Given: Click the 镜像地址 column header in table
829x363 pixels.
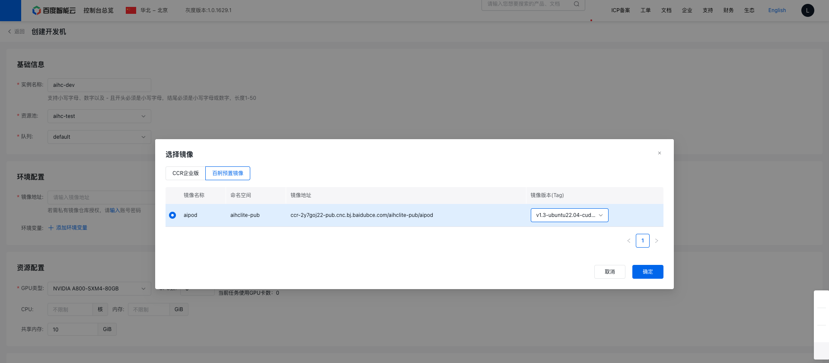Looking at the screenshot, I should pyautogui.click(x=301, y=195).
